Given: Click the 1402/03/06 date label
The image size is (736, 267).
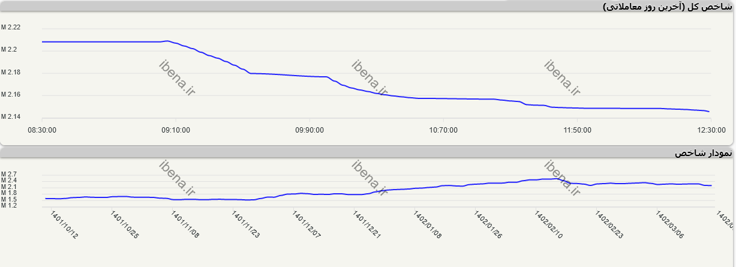Looking at the screenshot, I should (x=669, y=224).
